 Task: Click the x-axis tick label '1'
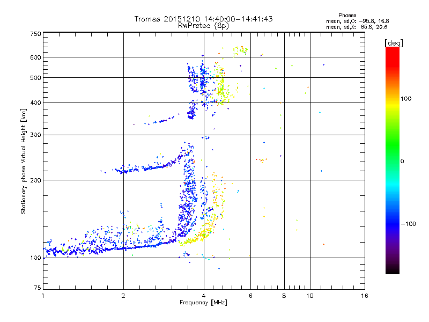(43, 296)
